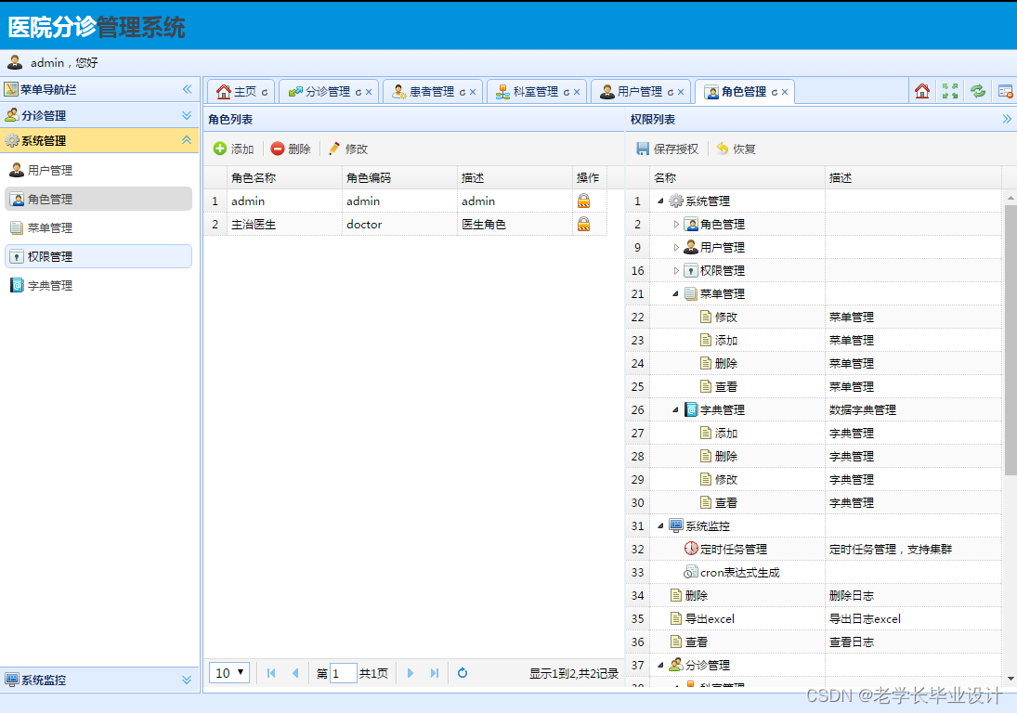Click the fullscreen expand icon at top right
The image size is (1017, 713).
click(x=949, y=90)
